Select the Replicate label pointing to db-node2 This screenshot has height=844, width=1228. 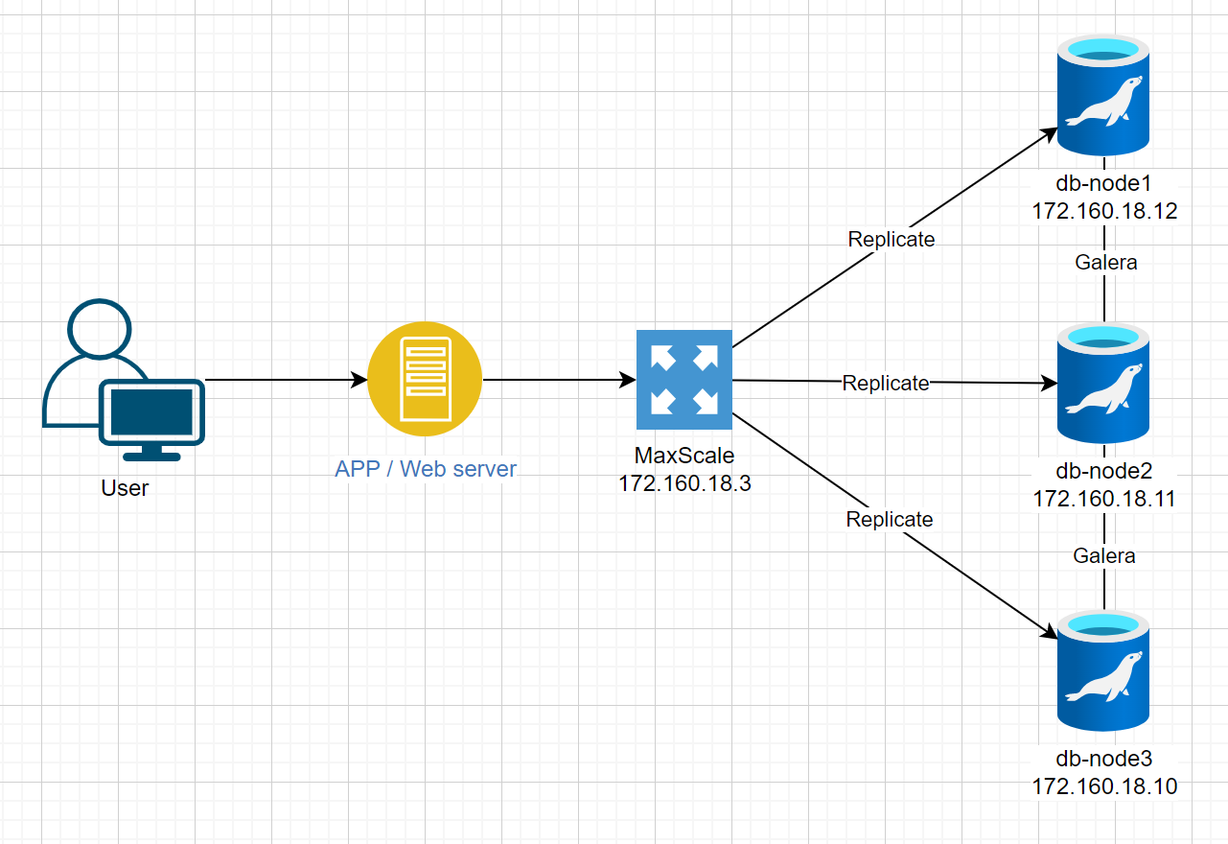(x=886, y=383)
